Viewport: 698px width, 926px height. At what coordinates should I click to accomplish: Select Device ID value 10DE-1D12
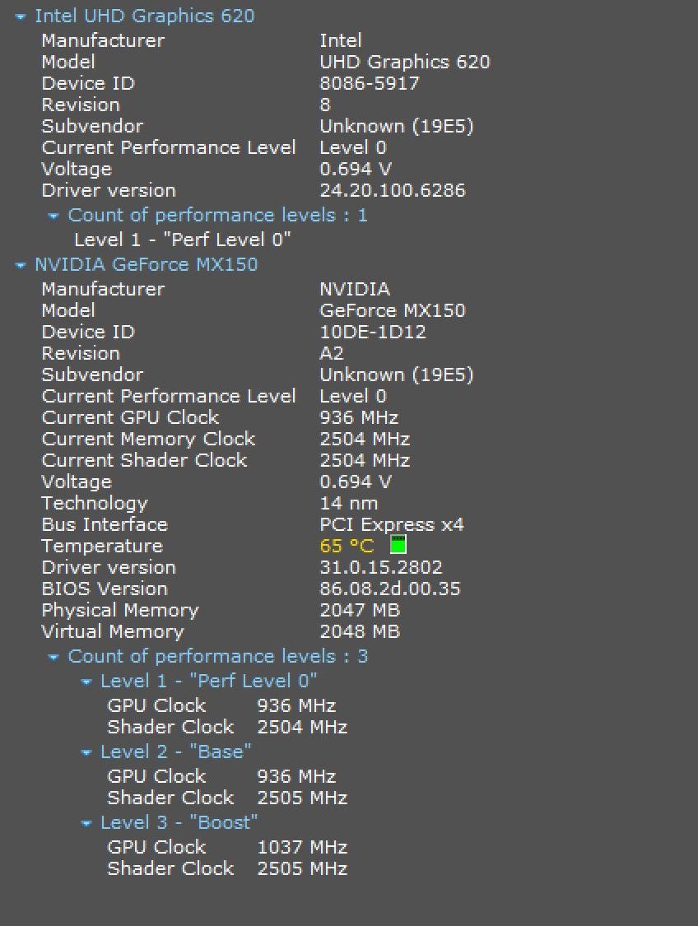pos(373,332)
